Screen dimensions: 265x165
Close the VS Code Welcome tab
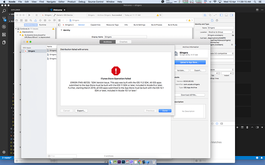click(x=65, y=10)
